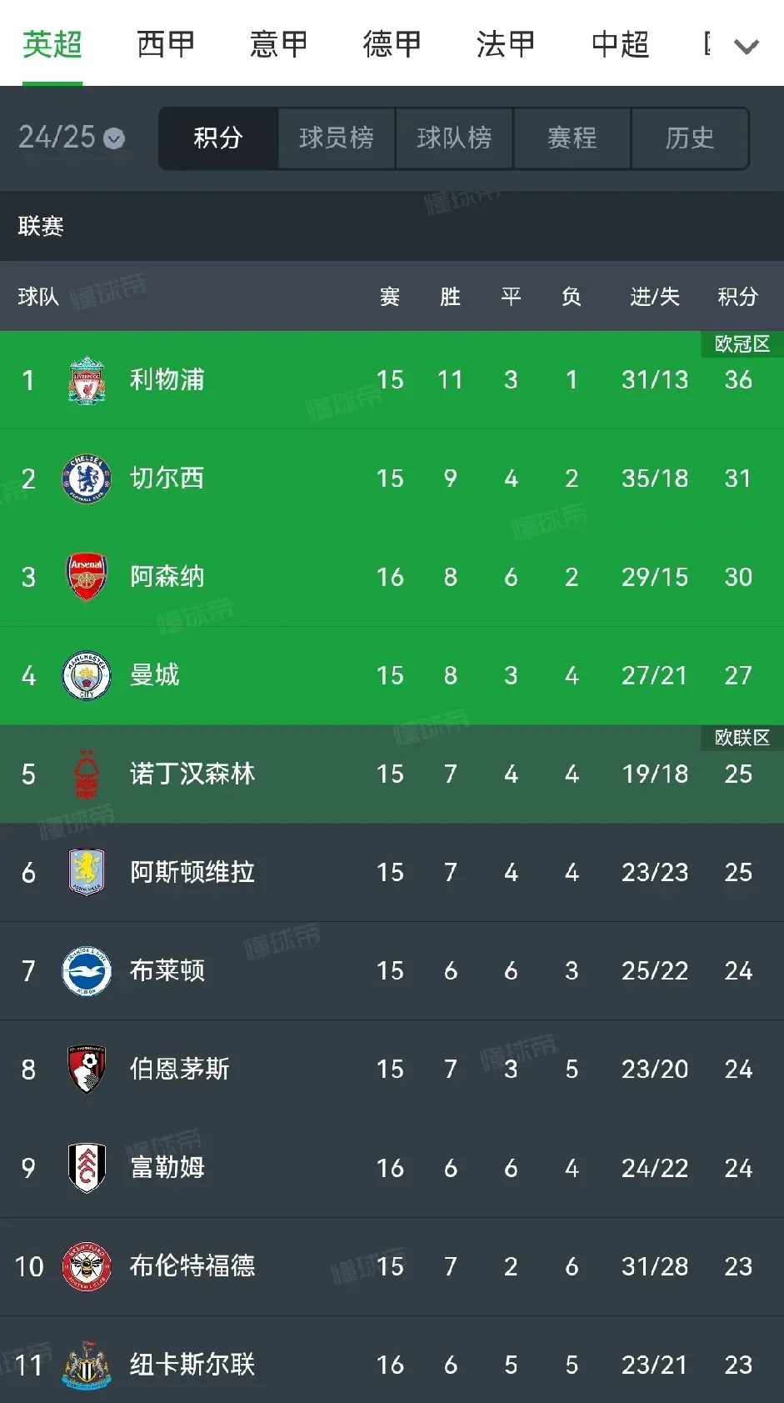Tap the Liverpool club crest

pyautogui.click(x=87, y=380)
